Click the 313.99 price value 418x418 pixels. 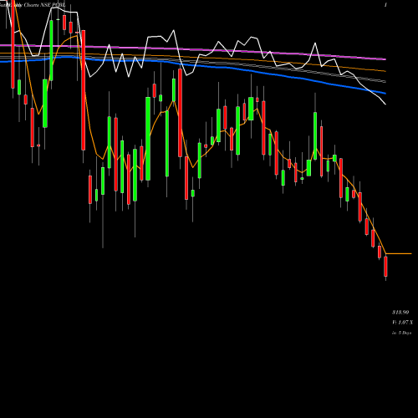pos(400,312)
